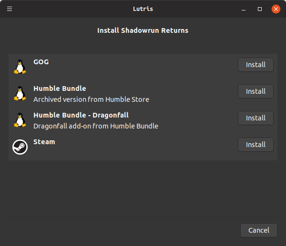
Task: Open the hamburger menu in title bar
Action: (10, 9)
